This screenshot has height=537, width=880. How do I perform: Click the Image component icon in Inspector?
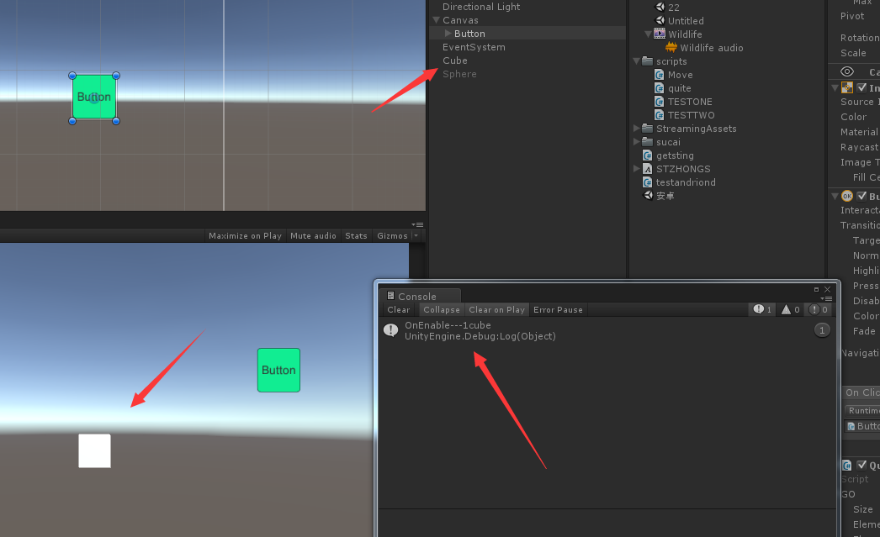847,87
